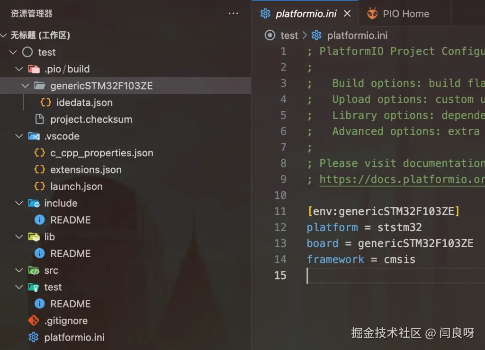485x350 pixels.
Task: Click the PlatformIO alien icon on PIO Home tab
Action: point(372,14)
